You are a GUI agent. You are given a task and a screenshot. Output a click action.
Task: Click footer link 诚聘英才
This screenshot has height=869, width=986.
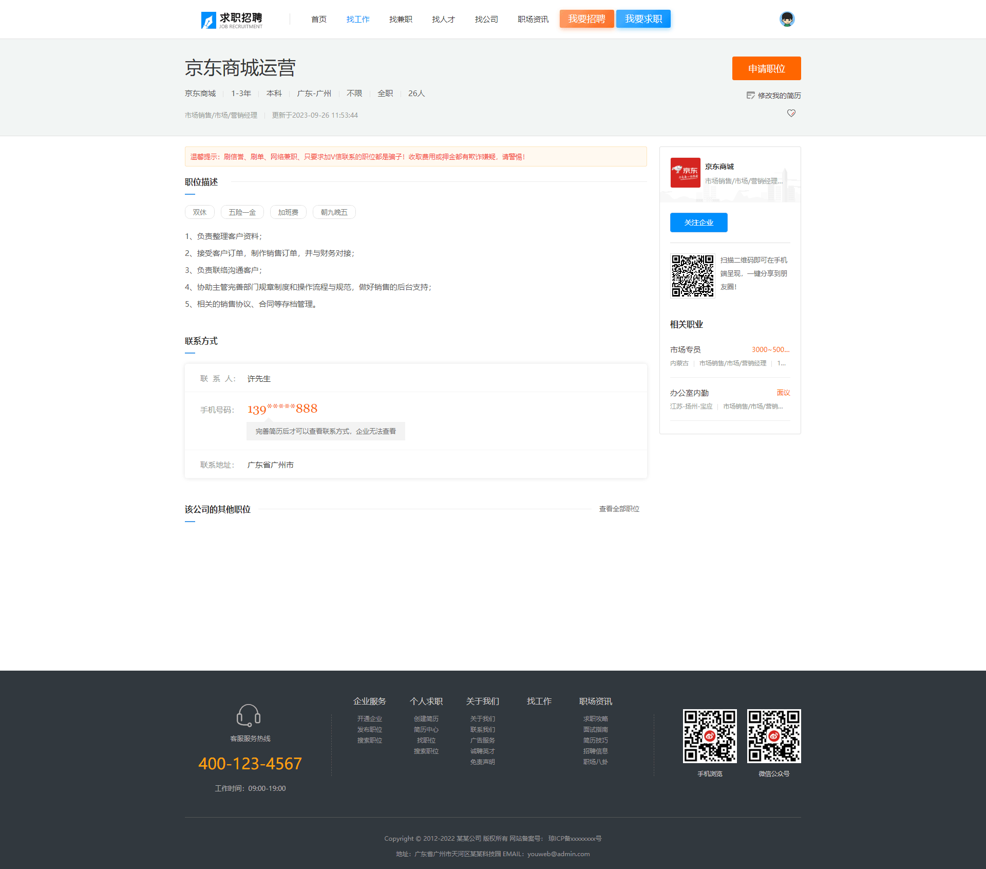pyautogui.click(x=483, y=751)
